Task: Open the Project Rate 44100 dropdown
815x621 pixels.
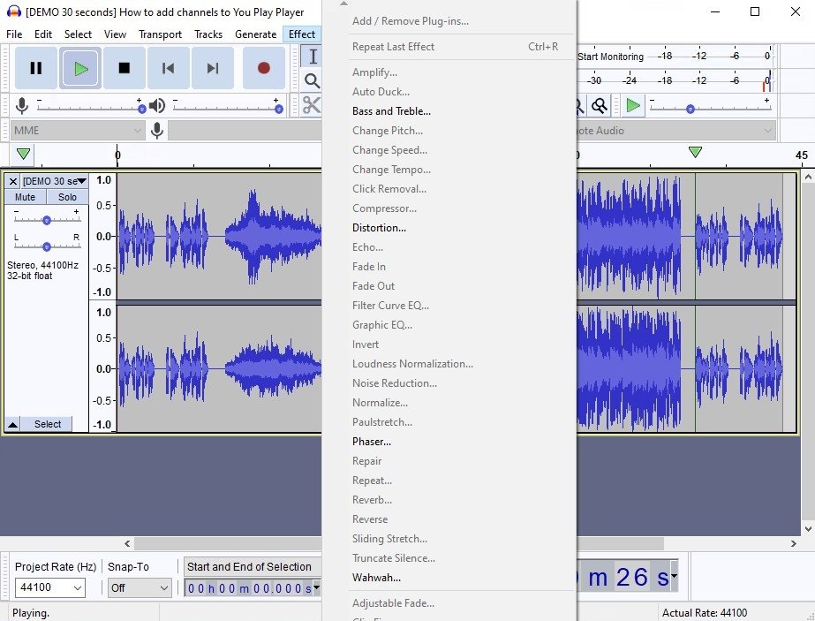Action: (x=50, y=587)
